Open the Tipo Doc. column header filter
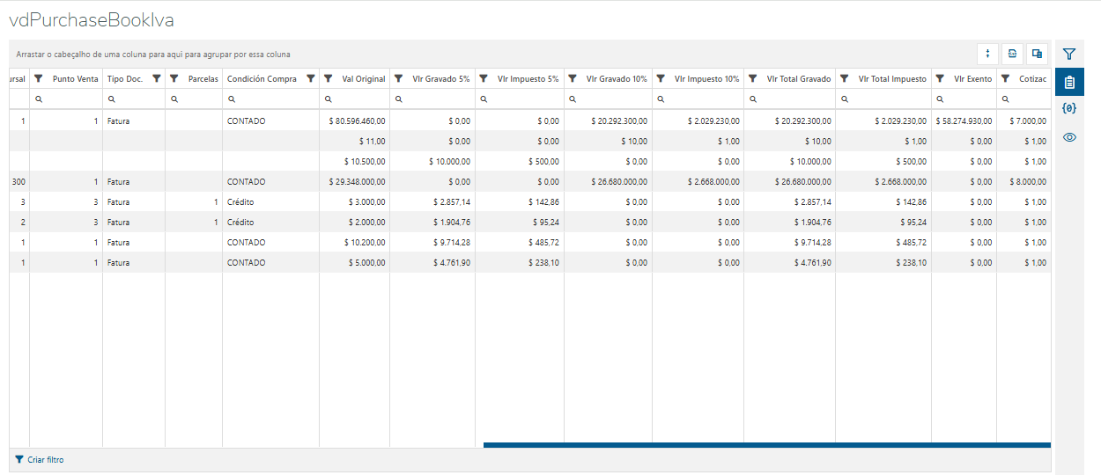The width and height of the screenshot is (1101, 475). [157, 78]
